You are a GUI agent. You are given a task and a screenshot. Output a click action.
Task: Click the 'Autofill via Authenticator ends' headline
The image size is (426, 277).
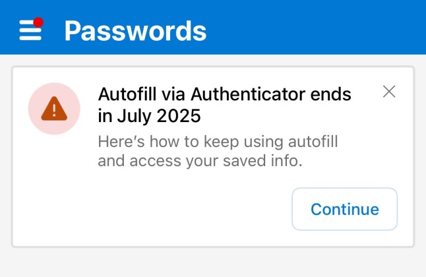(224, 94)
